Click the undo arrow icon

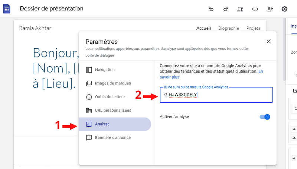(211, 9)
